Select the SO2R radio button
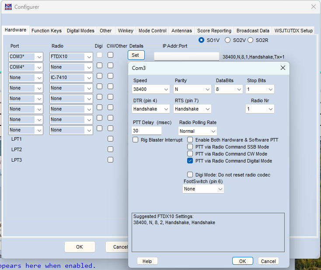Image resolution: width=321 pixels, height=270 pixels. [251, 40]
